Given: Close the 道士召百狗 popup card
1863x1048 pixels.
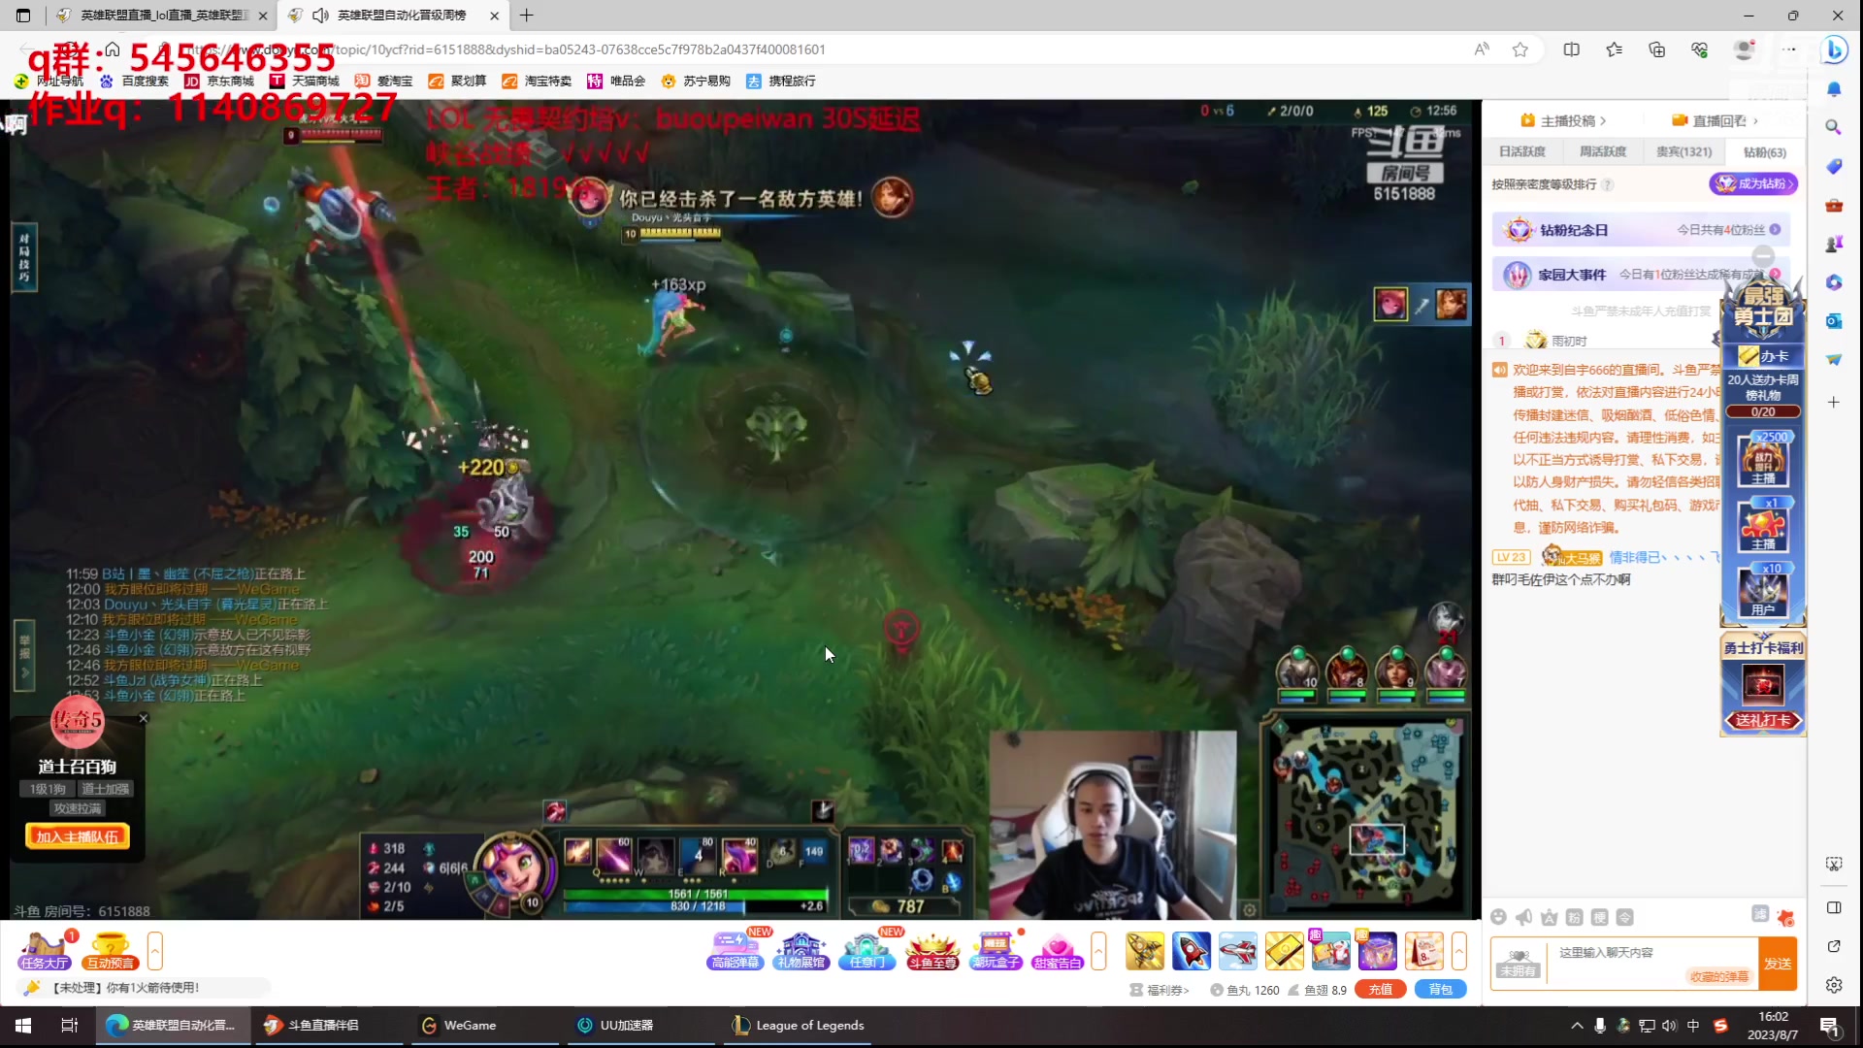Looking at the screenshot, I should click(144, 718).
